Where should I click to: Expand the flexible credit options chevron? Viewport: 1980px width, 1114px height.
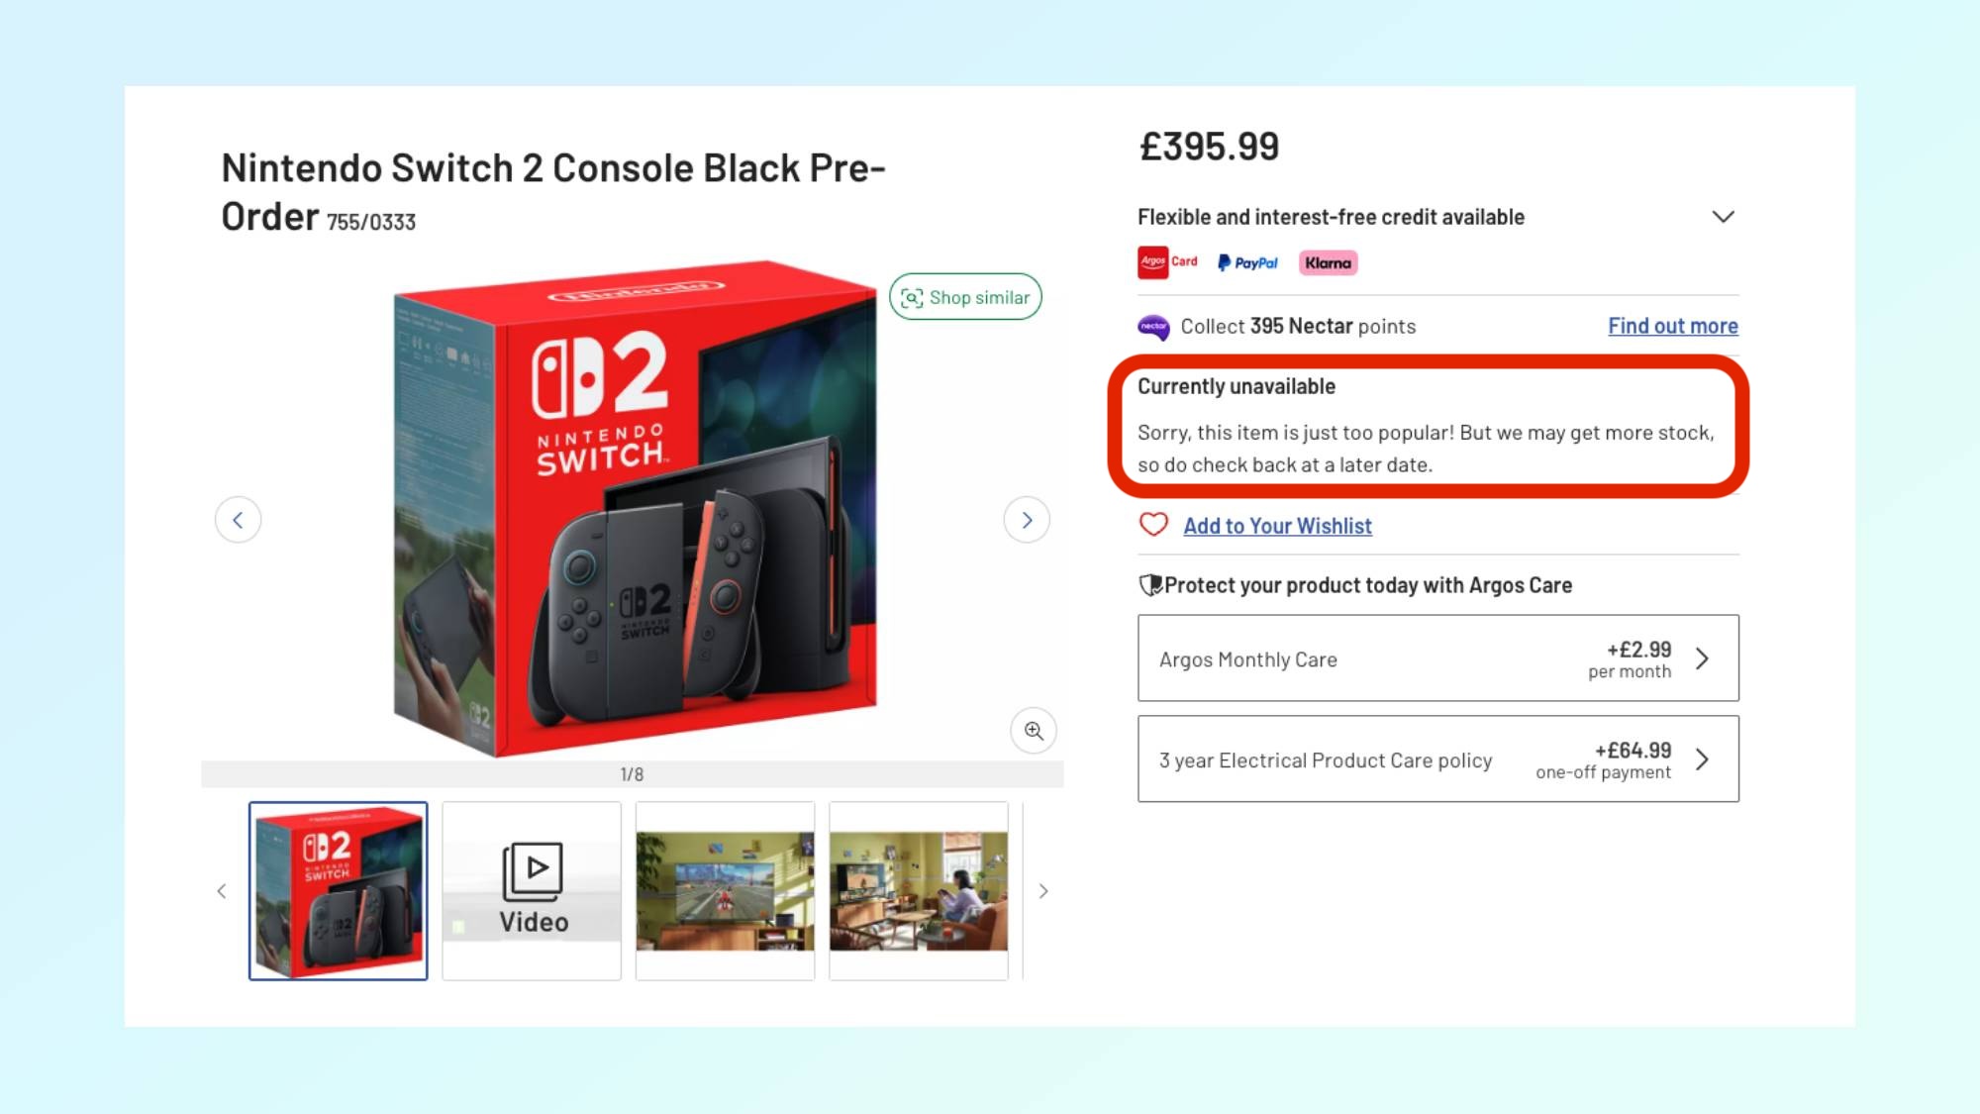pos(1723,216)
